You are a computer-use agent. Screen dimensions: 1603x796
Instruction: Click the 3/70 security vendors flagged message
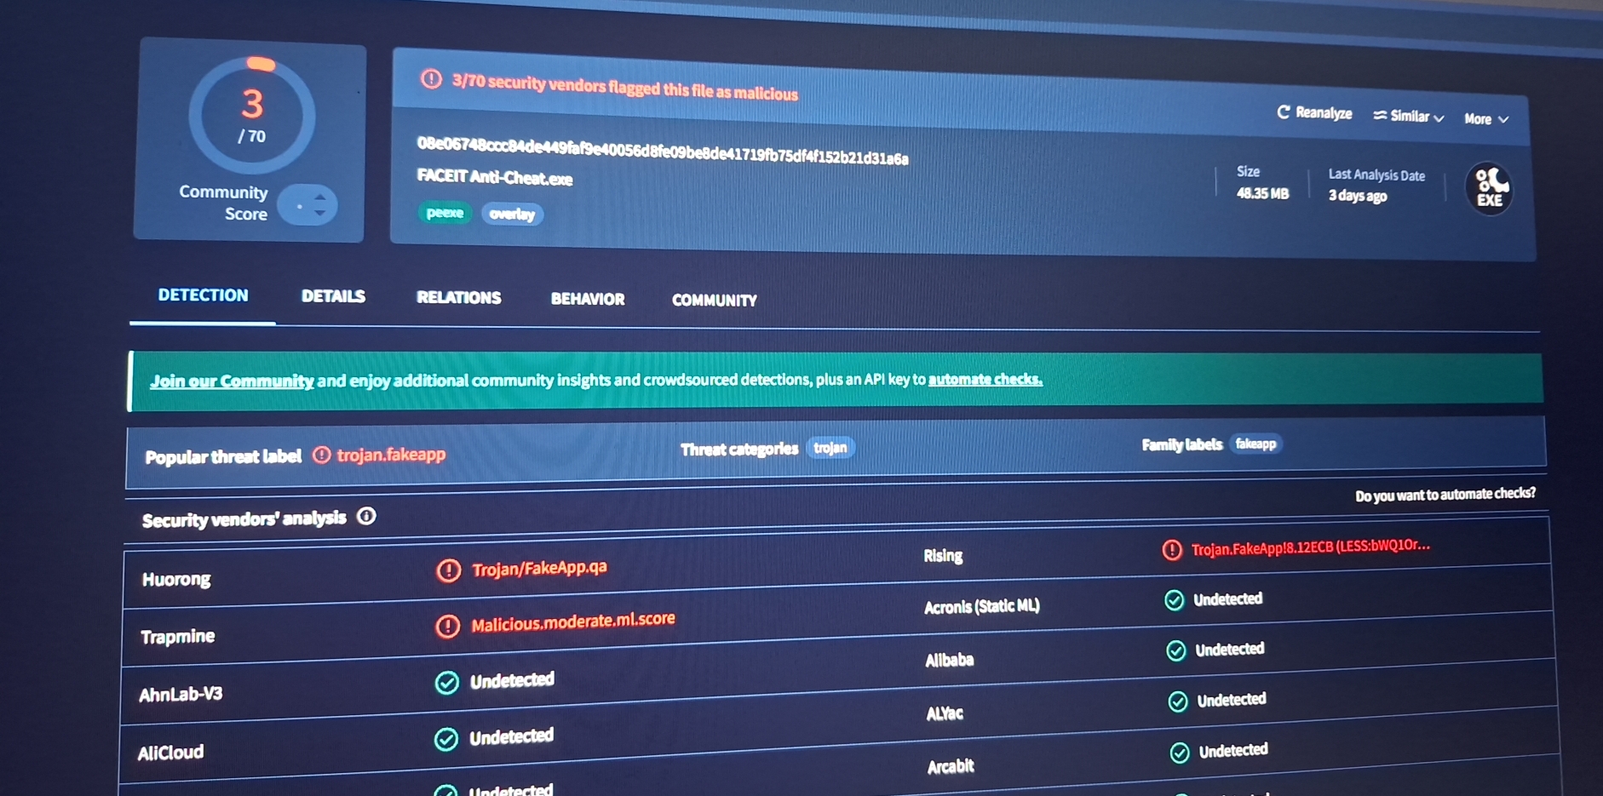pyautogui.click(x=625, y=87)
